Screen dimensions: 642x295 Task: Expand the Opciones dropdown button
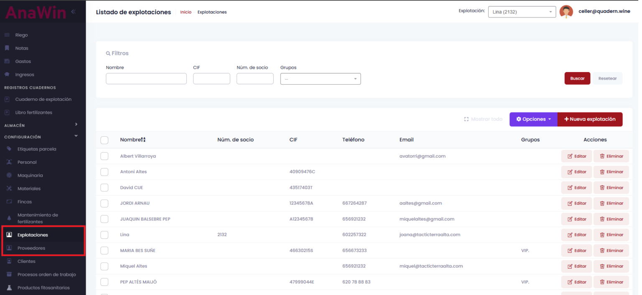(533, 119)
